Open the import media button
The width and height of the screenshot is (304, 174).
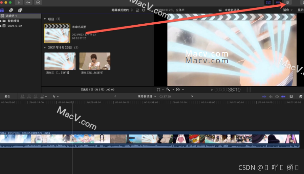pyautogui.click(x=19, y=2)
